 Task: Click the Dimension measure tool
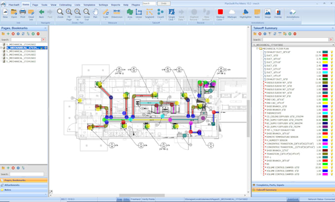click(117, 12)
